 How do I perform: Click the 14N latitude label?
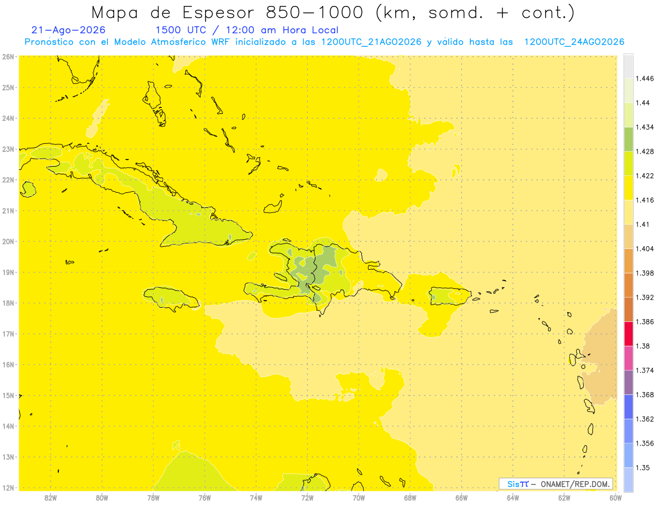(8, 426)
